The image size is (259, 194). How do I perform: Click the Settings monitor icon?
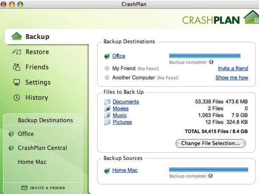(x=17, y=82)
